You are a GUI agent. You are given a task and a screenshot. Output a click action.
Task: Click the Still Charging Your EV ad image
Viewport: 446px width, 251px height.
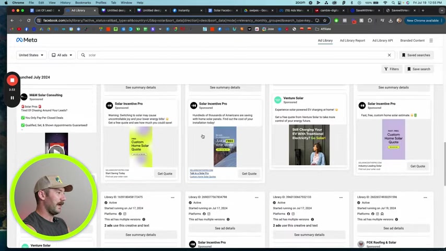309,145
